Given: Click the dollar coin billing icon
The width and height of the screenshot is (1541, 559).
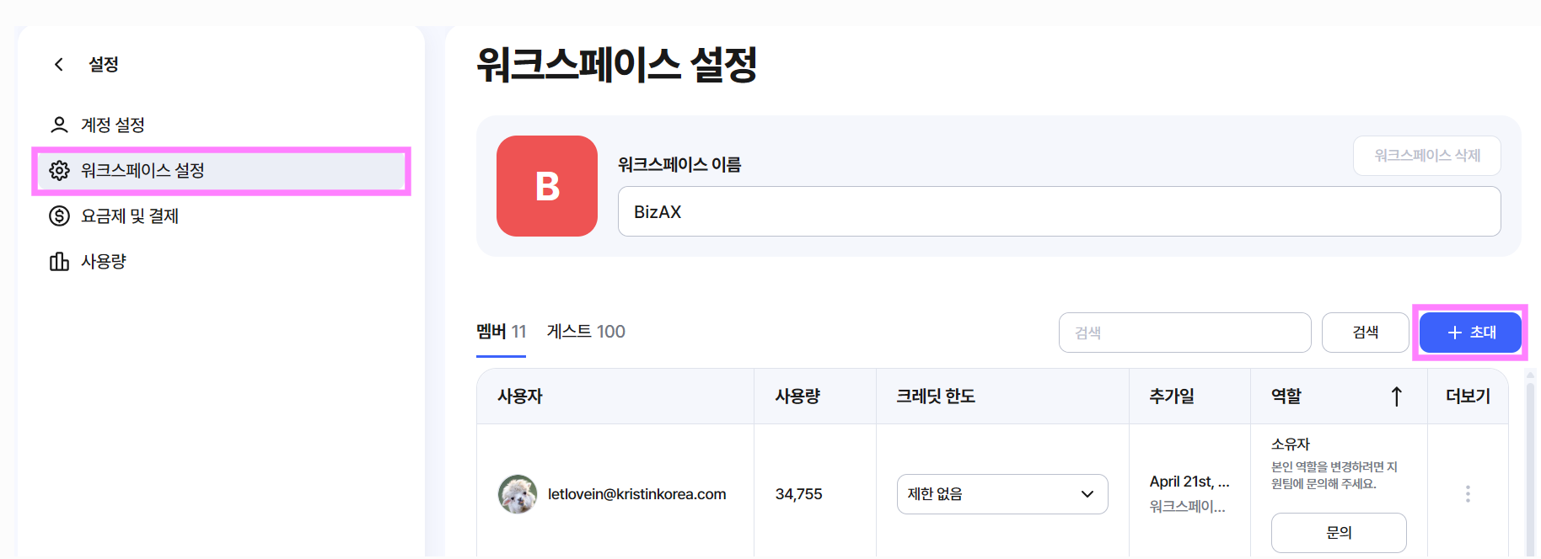Looking at the screenshot, I should tap(59, 216).
